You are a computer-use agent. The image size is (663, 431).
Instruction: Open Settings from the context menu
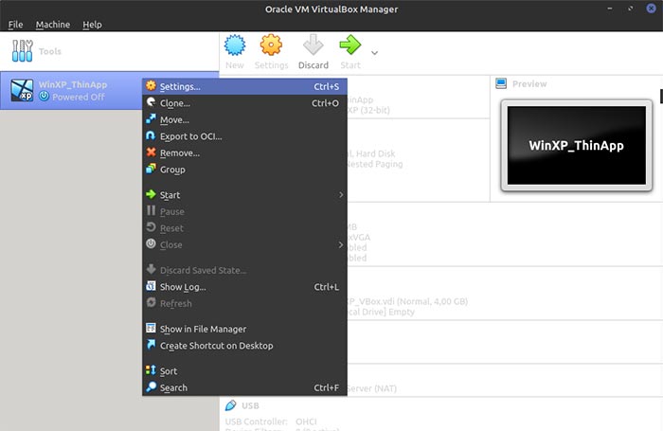tap(244, 86)
